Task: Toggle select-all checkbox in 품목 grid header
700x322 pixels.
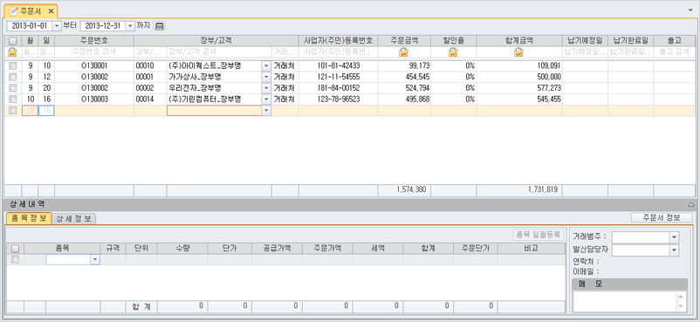Action: coord(15,249)
